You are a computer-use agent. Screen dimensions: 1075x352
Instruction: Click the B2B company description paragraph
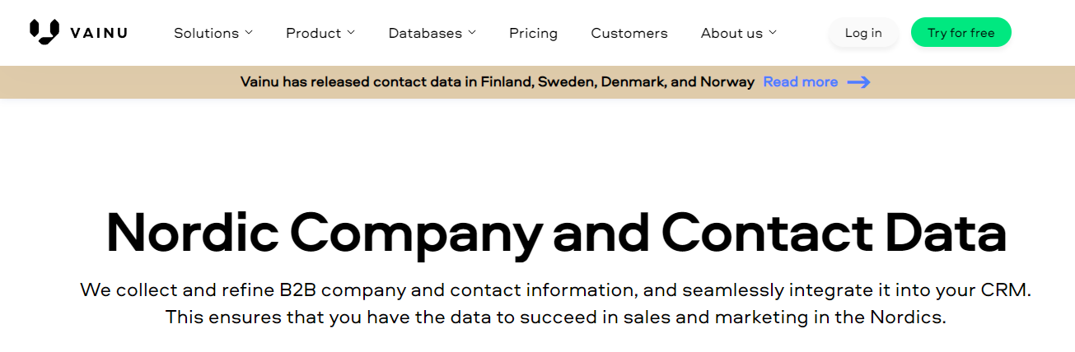pos(556,303)
